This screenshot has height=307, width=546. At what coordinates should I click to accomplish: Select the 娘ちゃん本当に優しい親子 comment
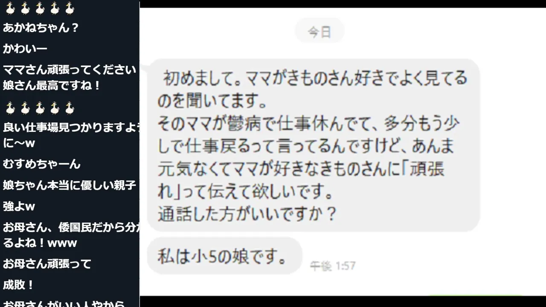tap(70, 185)
